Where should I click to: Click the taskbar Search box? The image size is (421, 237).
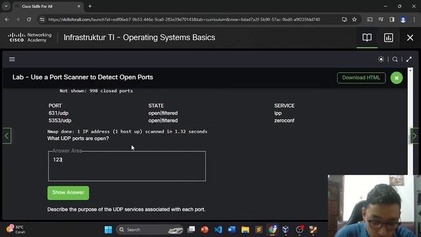coord(150,230)
